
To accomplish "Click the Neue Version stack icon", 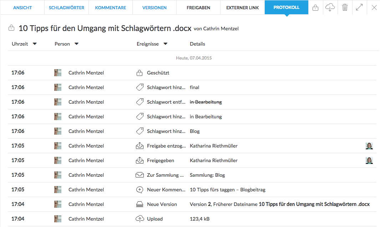I will [x=140, y=204].
